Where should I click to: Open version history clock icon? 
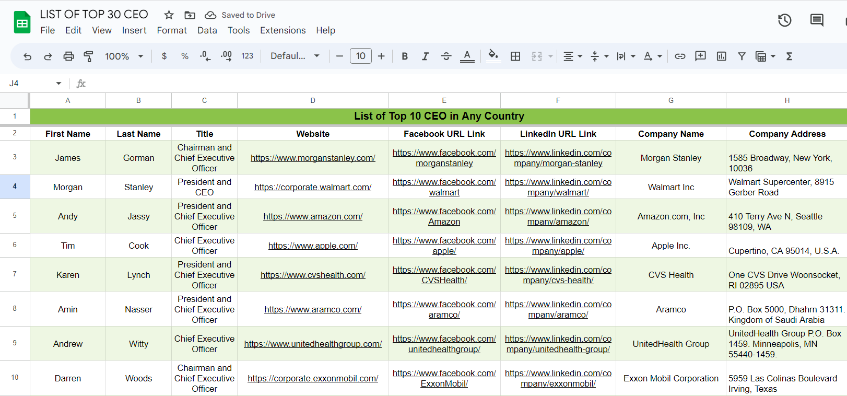click(x=784, y=20)
